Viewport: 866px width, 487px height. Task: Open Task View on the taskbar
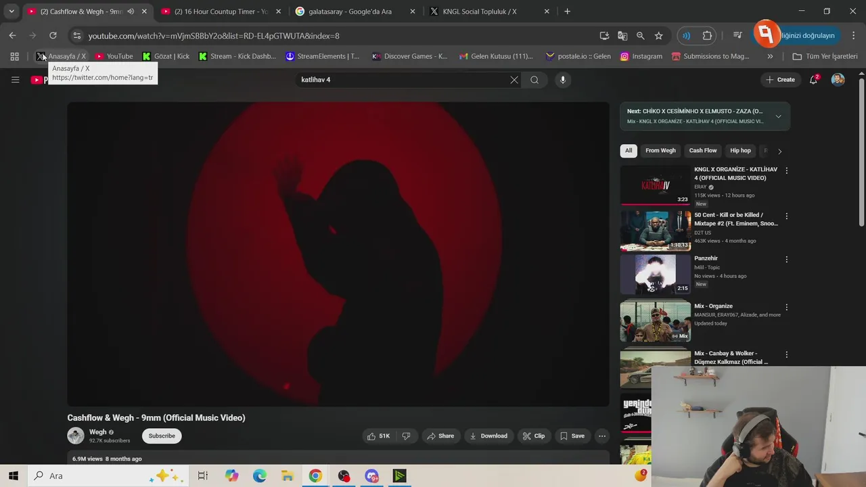tap(202, 476)
